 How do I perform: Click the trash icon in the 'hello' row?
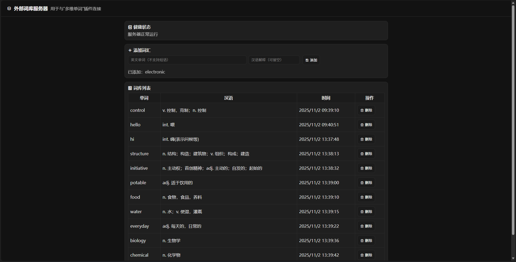pos(362,125)
